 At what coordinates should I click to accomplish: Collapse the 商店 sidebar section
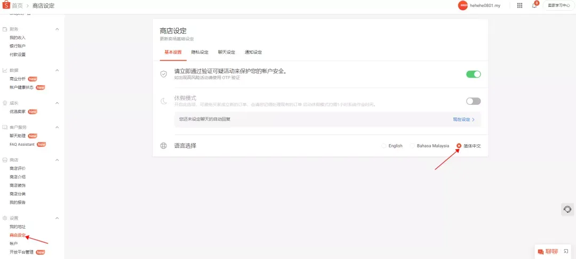pyautogui.click(x=57, y=160)
